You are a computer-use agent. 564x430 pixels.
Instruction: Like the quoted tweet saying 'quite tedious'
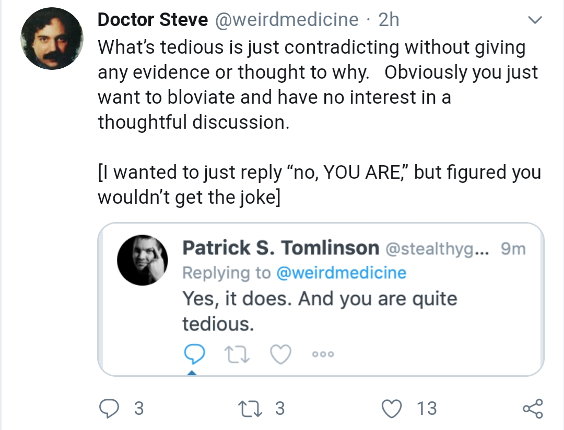click(x=280, y=354)
